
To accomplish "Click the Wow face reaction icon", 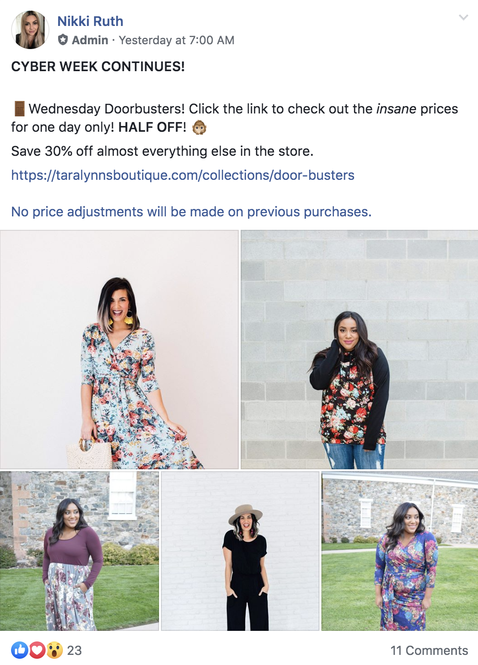I will (55, 650).
